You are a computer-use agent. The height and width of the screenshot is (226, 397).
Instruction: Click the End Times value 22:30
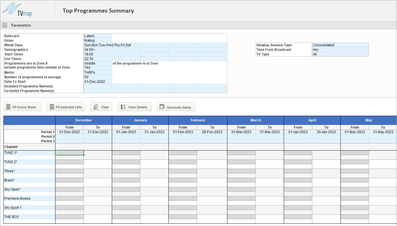(x=98, y=59)
